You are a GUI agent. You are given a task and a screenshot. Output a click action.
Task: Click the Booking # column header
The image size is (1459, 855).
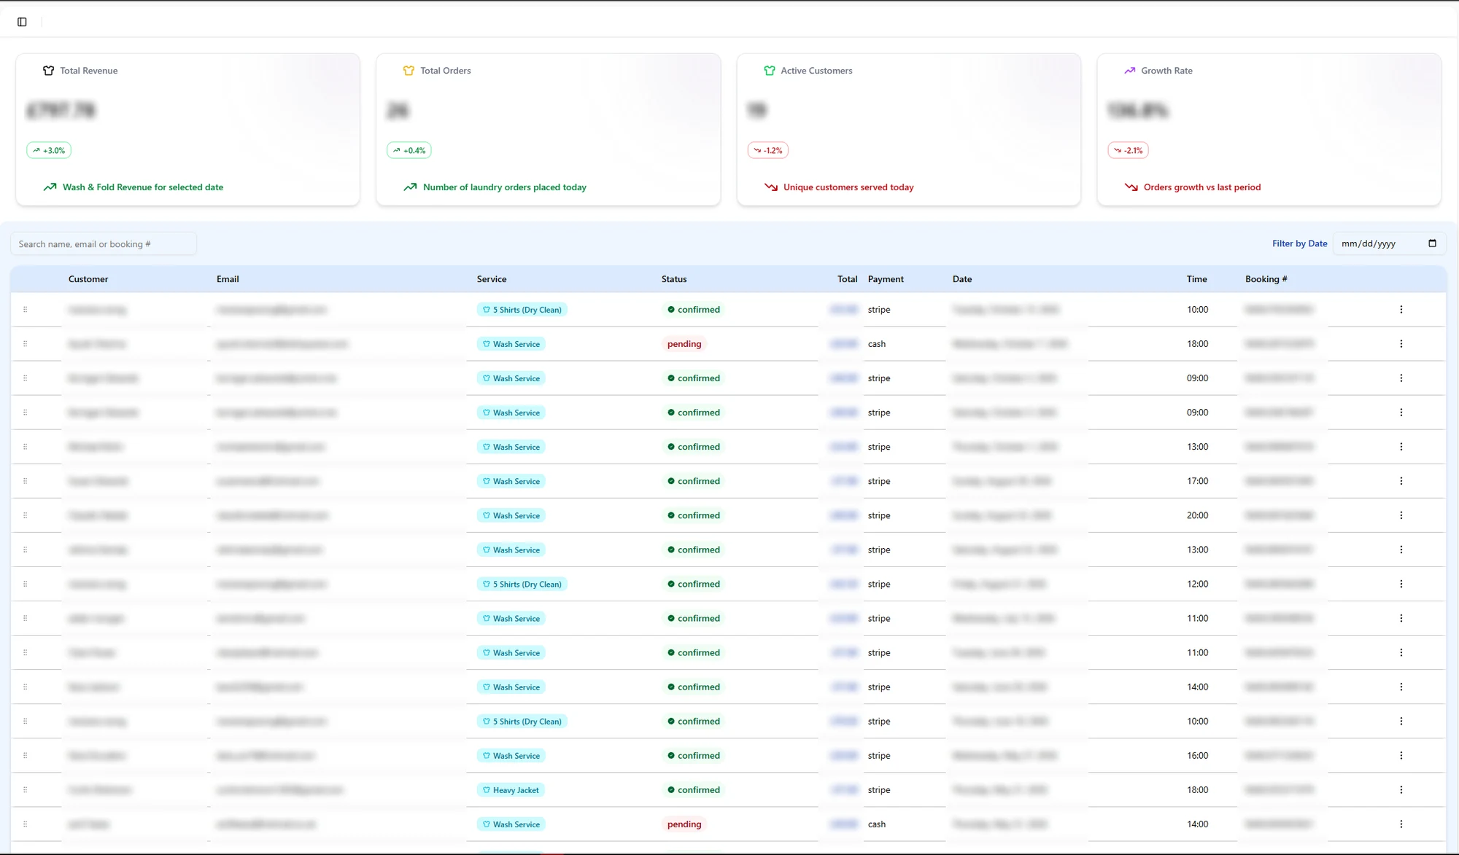[1266, 279]
